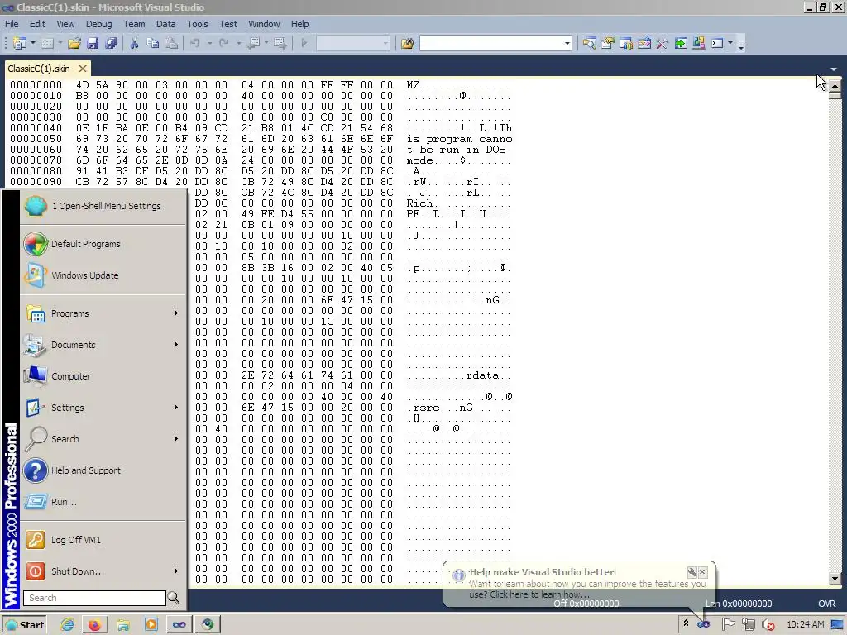Click the muted volume tray icon
The width and height of the screenshot is (847, 635).
[768, 625]
